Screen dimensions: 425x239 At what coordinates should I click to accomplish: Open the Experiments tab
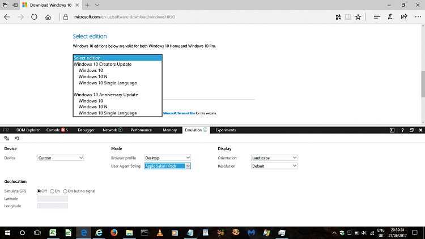pyautogui.click(x=226, y=130)
